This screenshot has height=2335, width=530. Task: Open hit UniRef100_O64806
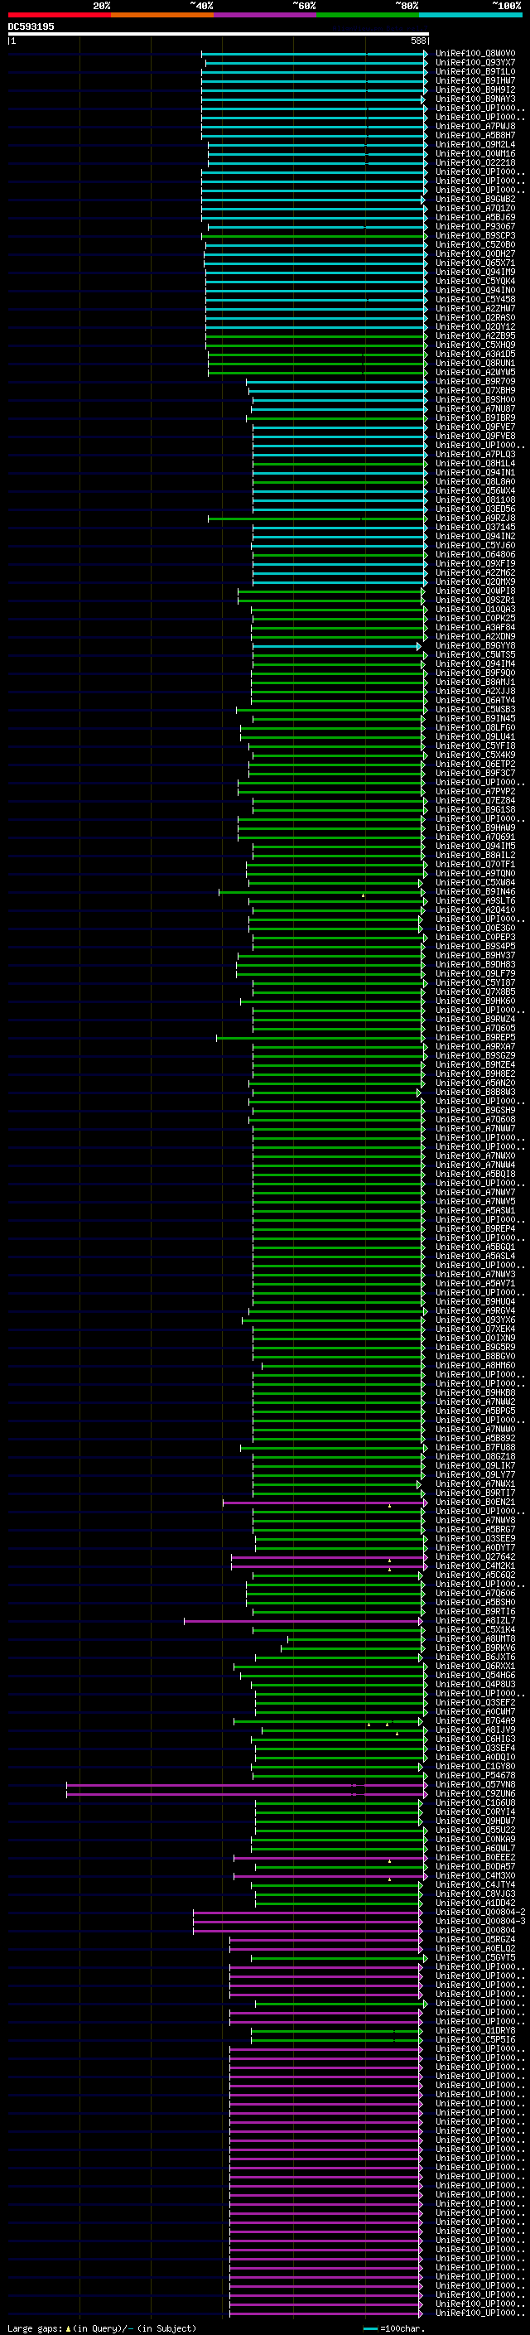(475, 555)
